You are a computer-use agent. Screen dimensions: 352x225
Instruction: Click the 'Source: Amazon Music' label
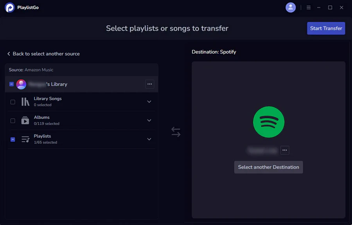tap(31, 70)
